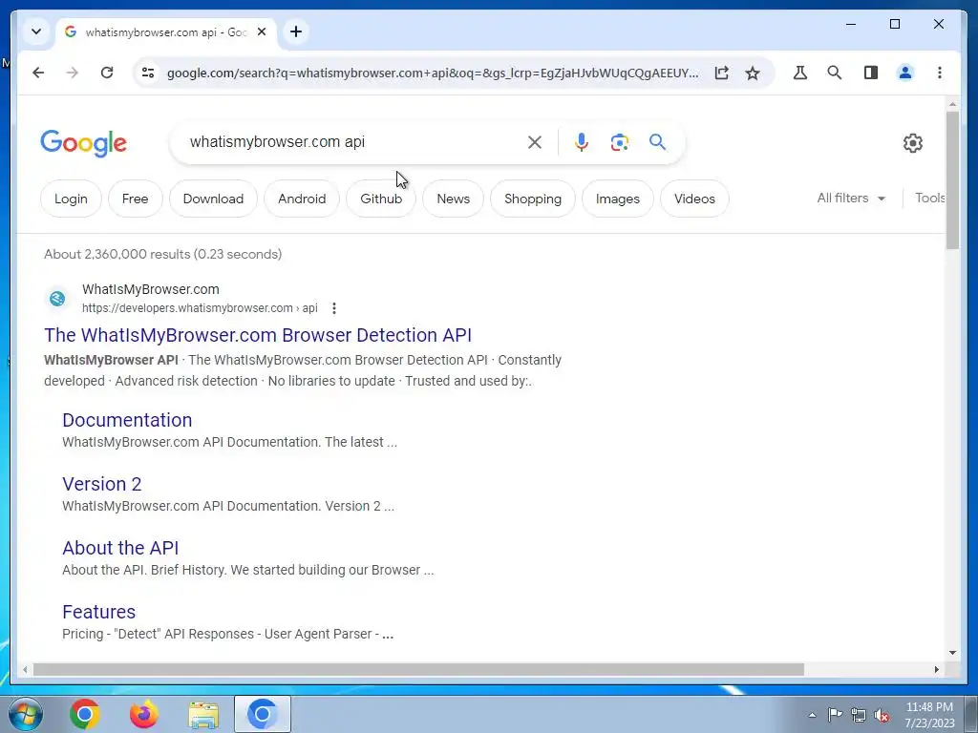Open Windows Explorer from the taskbar

point(203,714)
